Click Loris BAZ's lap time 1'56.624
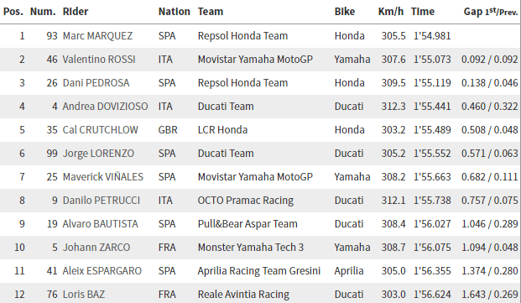Screen dimensions: 521x303 (x=432, y=295)
